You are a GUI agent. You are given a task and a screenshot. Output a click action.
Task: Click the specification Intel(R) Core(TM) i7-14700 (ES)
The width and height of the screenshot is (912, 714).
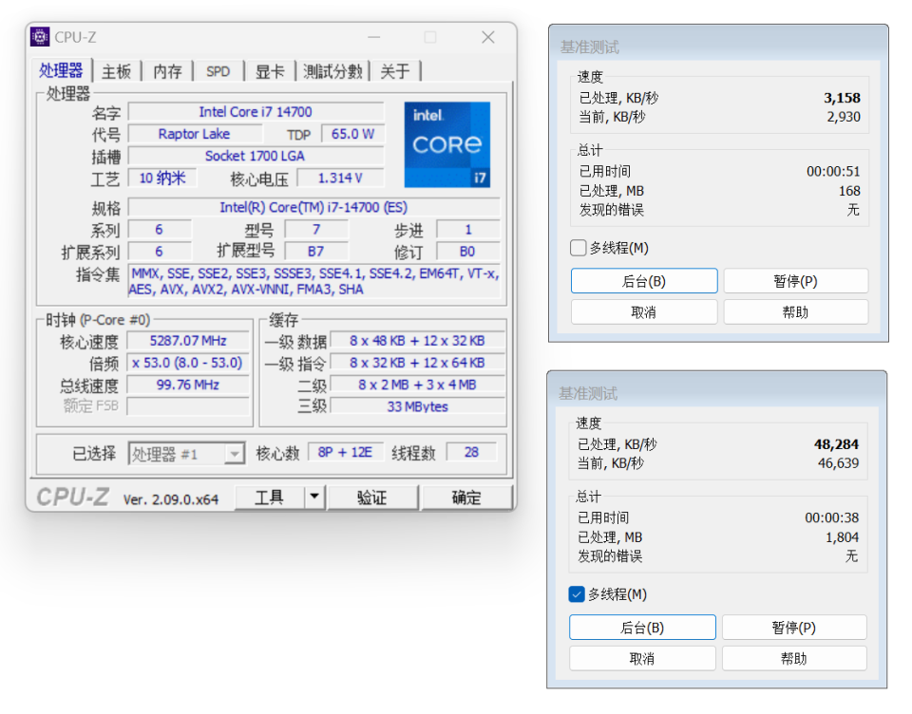pyautogui.click(x=313, y=207)
